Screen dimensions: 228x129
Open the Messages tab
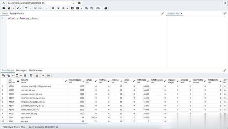pos(21,71)
